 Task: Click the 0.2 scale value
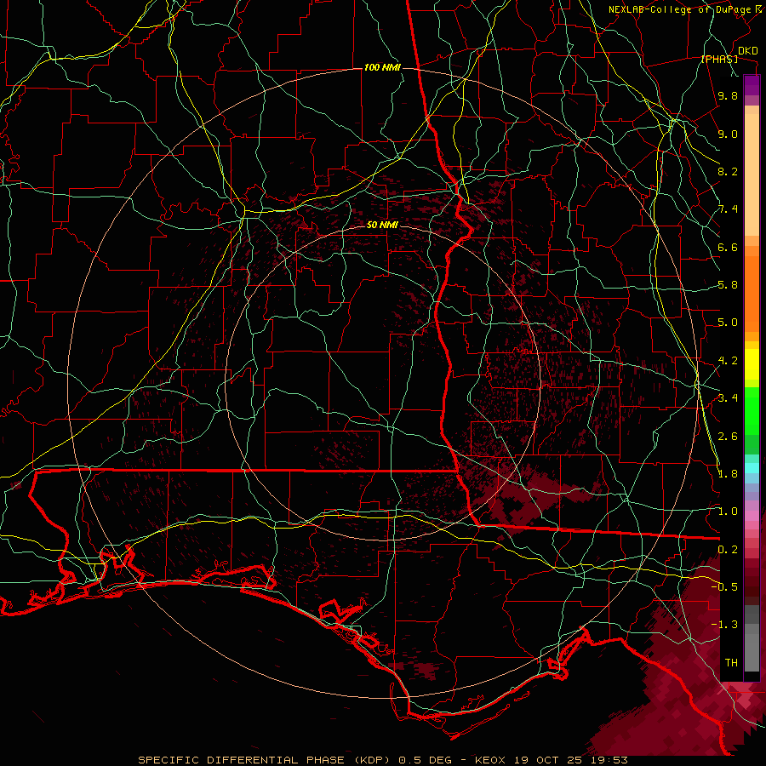point(728,550)
